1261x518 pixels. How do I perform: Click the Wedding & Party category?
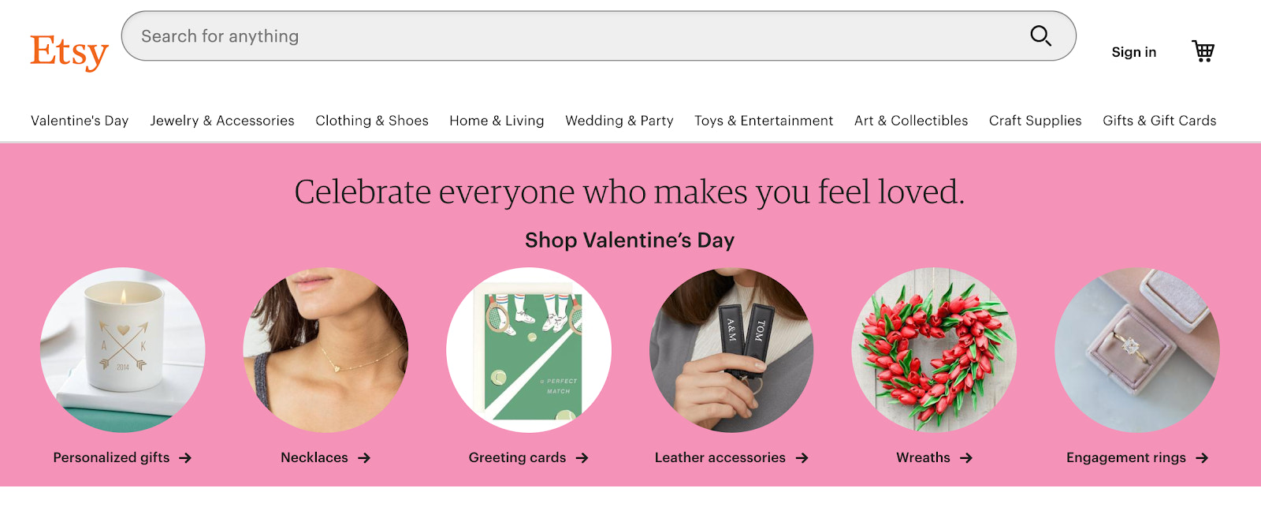618,121
